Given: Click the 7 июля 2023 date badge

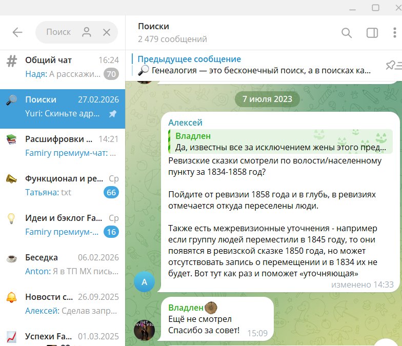Looking at the screenshot, I should click(267, 99).
